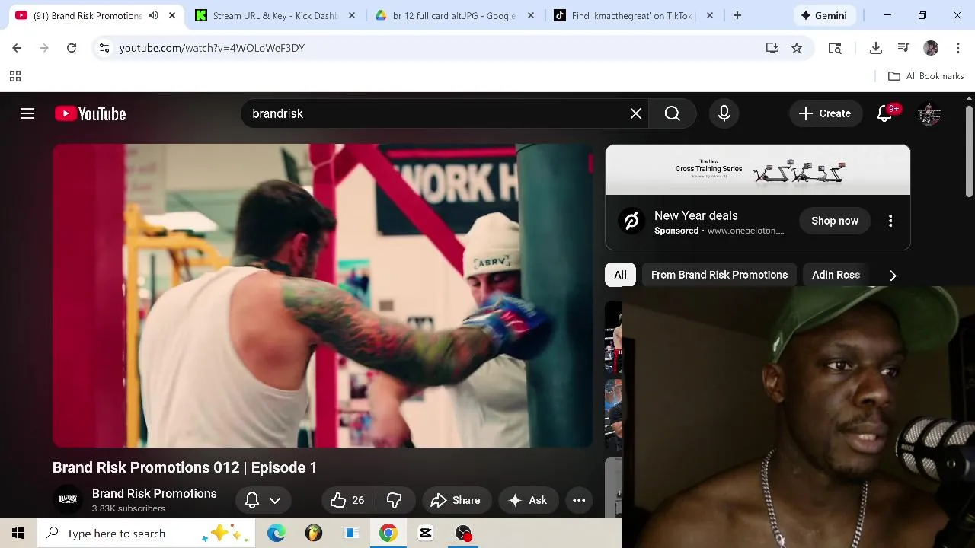The width and height of the screenshot is (975, 548).
Task: Click the magnifier search button on YouTube
Action: [672, 113]
